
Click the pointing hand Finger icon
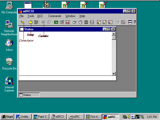74,22
